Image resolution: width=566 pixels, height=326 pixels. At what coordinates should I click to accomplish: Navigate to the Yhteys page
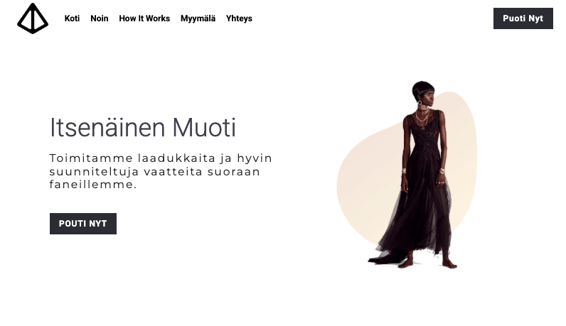tap(239, 18)
